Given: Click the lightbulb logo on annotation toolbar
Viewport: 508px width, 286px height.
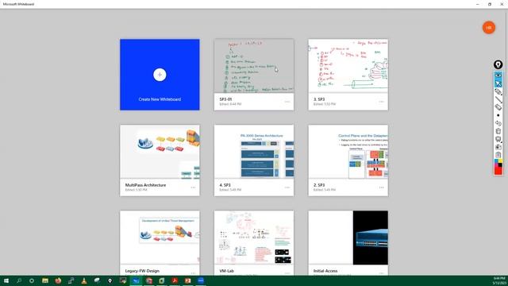Looking at the screenshot, I should pyautogui.click(x=498, y=64).
